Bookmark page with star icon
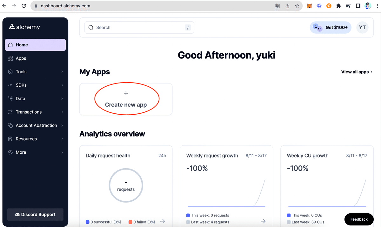This screenshot has height=227, width=381. (297, 6)
